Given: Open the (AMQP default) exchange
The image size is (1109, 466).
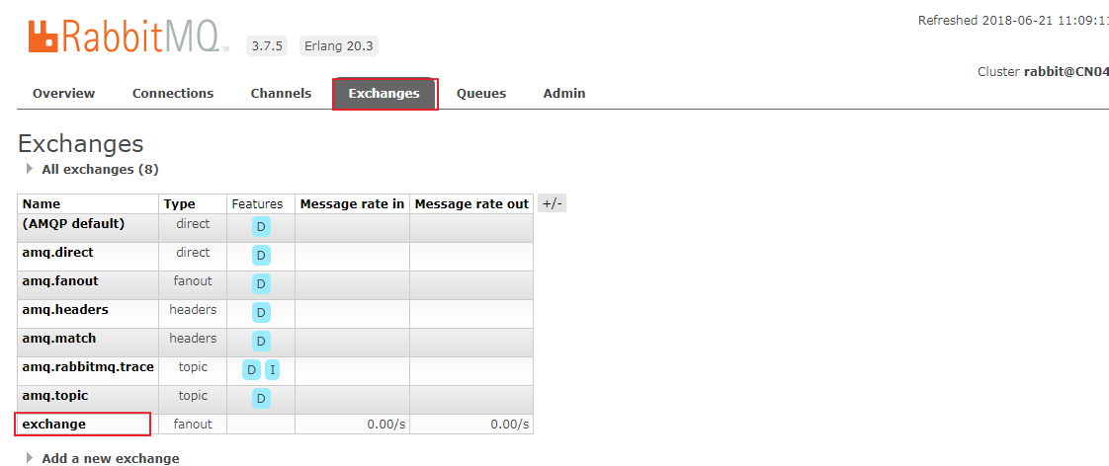Looking at the screenshot, I should point(73,224).
